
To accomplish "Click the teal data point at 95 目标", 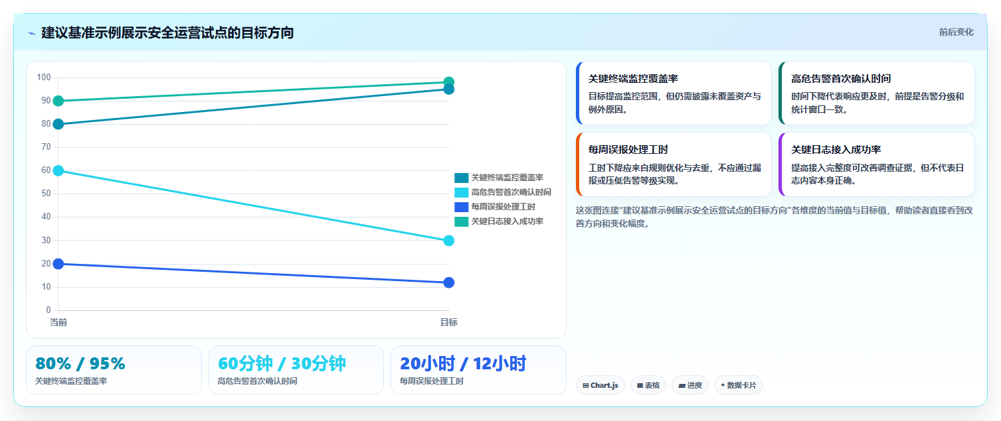I will point(449,90).
